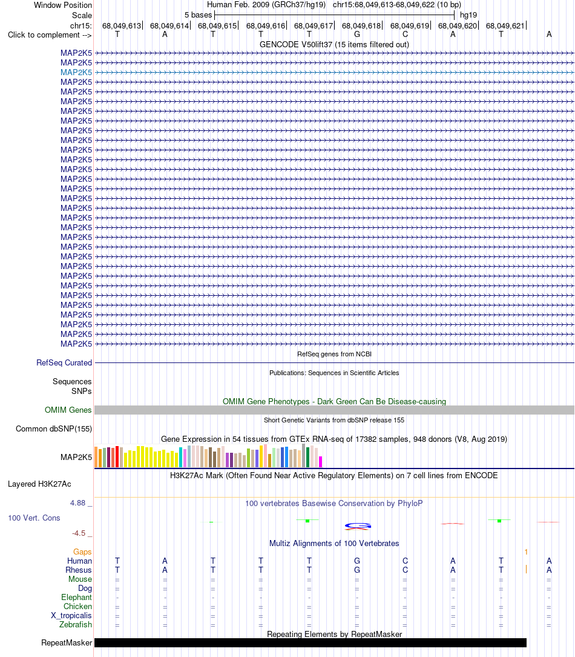Image resolution: width=575 pixels, height=657 pixels.
Task: Click the GENCODE V50lift37 track title
Action: click(x=334, y=44)
